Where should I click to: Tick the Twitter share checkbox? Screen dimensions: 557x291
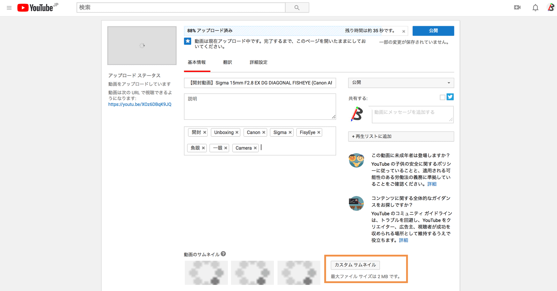click(442, 97)
